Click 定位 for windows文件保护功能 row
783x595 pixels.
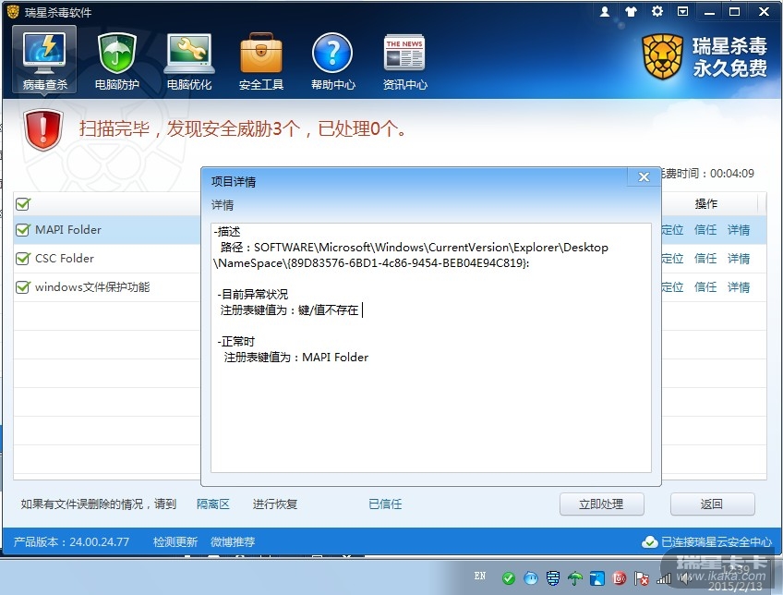pos(672,287)
